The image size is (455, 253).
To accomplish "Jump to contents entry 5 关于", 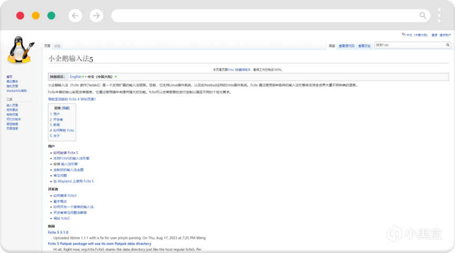I will (x=55, y=136).
